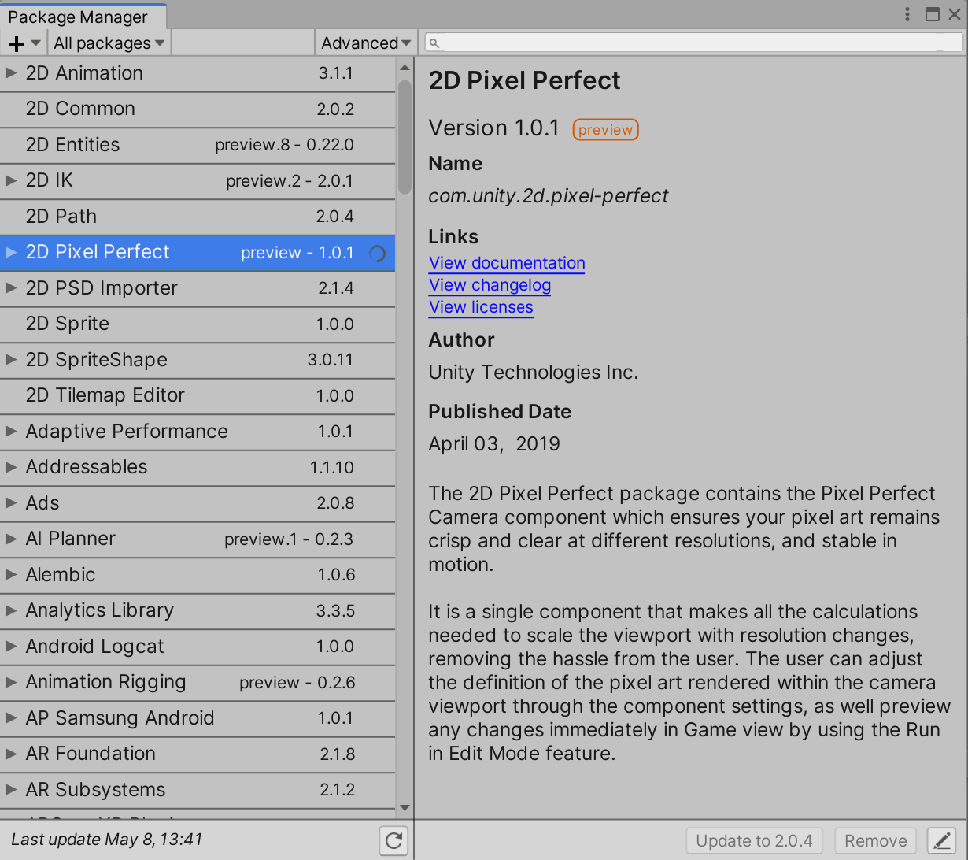
Task: Select the 2D Animation package row
Action: (198, 73)
